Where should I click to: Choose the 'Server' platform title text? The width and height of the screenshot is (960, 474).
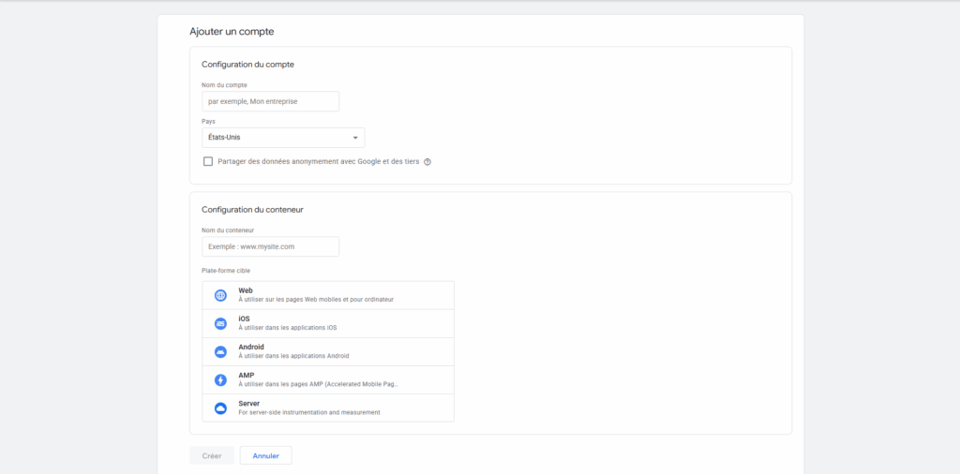[248, 404]
